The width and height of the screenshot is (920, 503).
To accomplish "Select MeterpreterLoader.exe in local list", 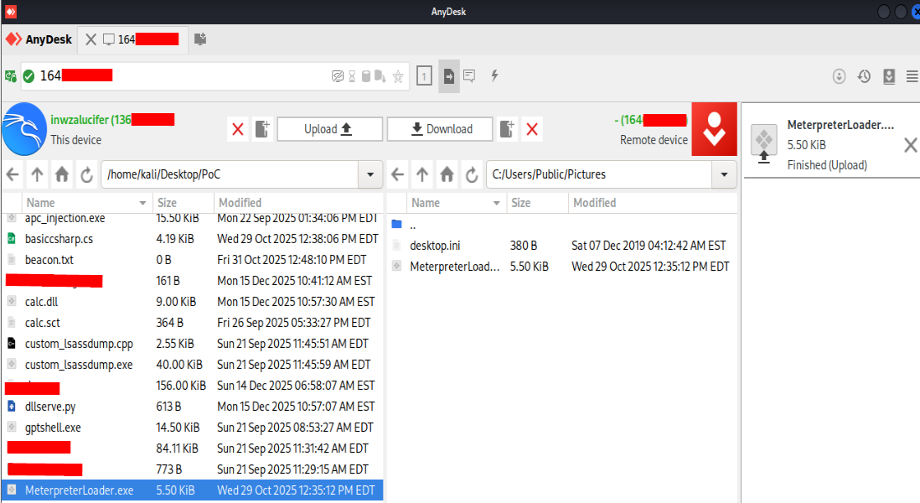I will [192, 490].
